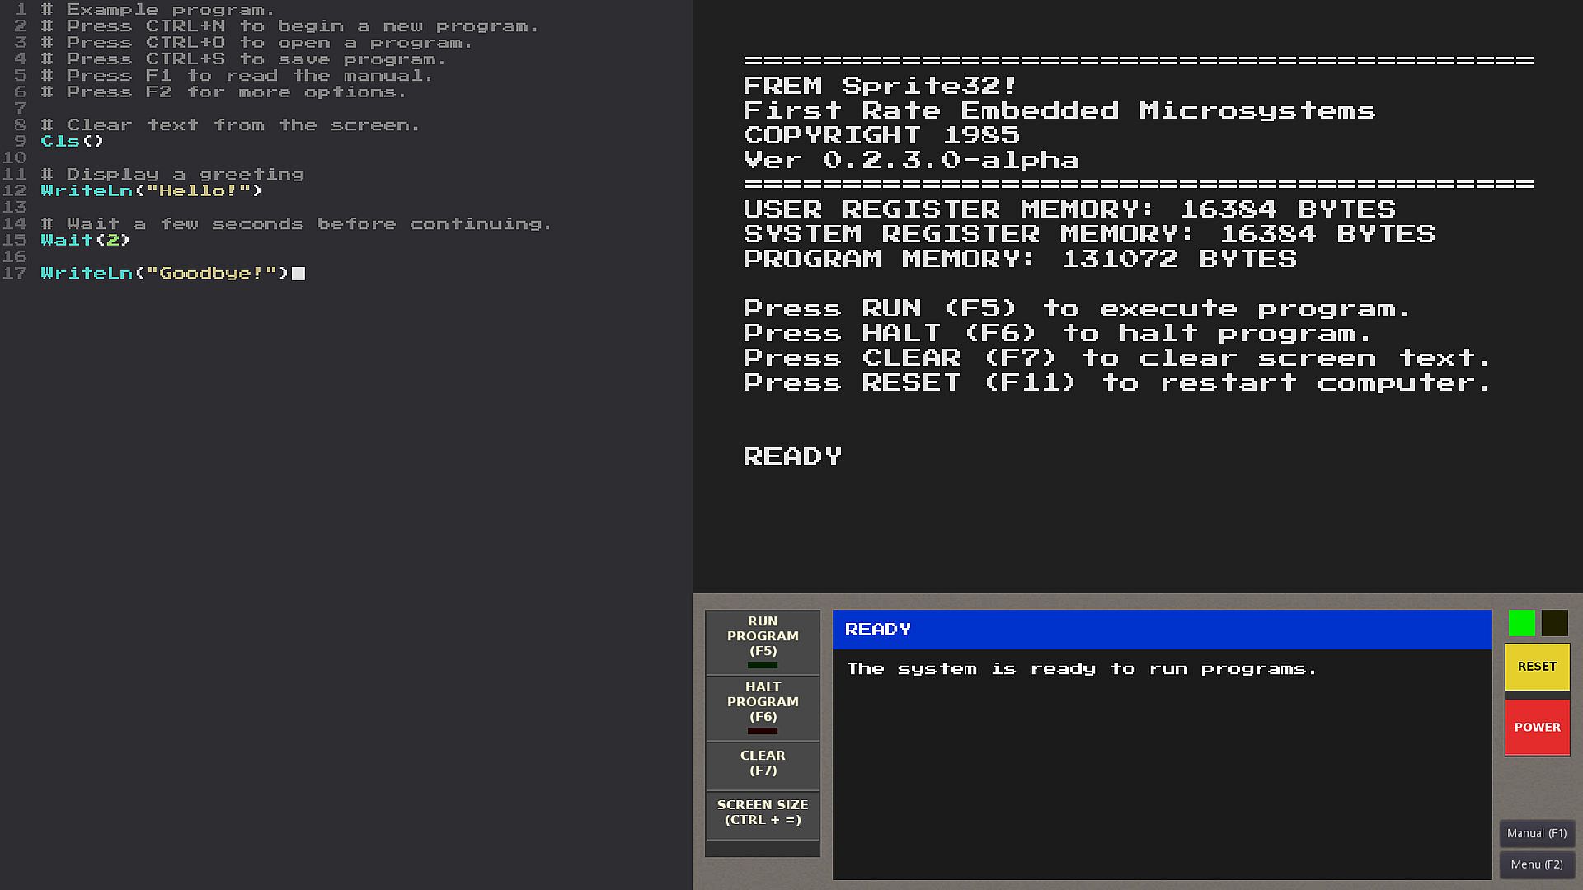Viewport: 1583px width, 890px height.
Task: Click the dark indicator light next to green
Action: [x=1555, y=623]
